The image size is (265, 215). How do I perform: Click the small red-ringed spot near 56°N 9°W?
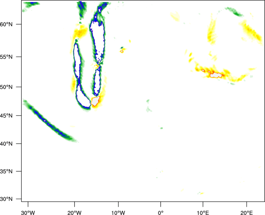click(122, 51)
